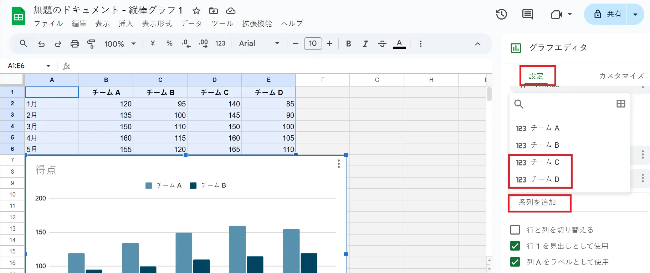Screen dimensions: 650x273
Task: Star this document as favorite
Action: (196, 11)
